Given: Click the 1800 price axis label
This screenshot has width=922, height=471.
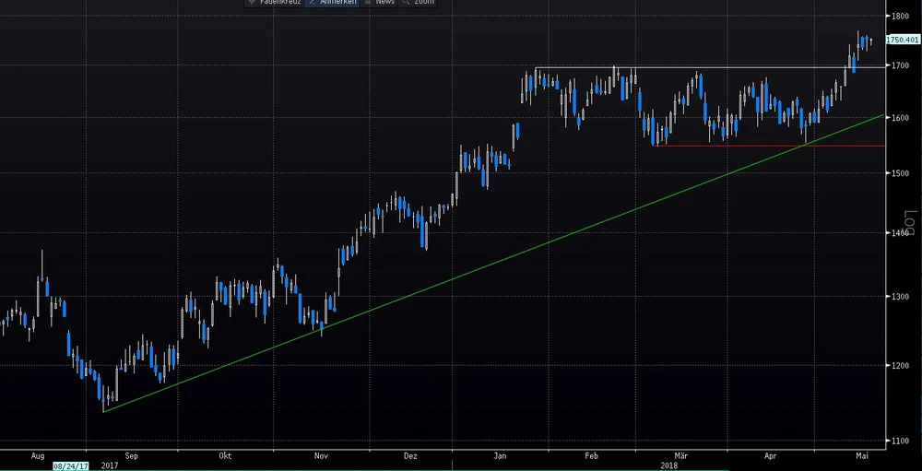Looking at the screenshot, I should coord(897,17).
